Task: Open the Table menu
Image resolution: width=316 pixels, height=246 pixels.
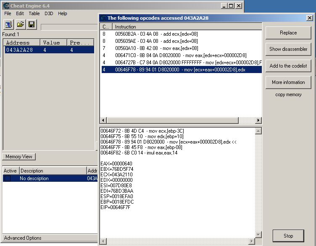Action: click(x=34, y=13)
